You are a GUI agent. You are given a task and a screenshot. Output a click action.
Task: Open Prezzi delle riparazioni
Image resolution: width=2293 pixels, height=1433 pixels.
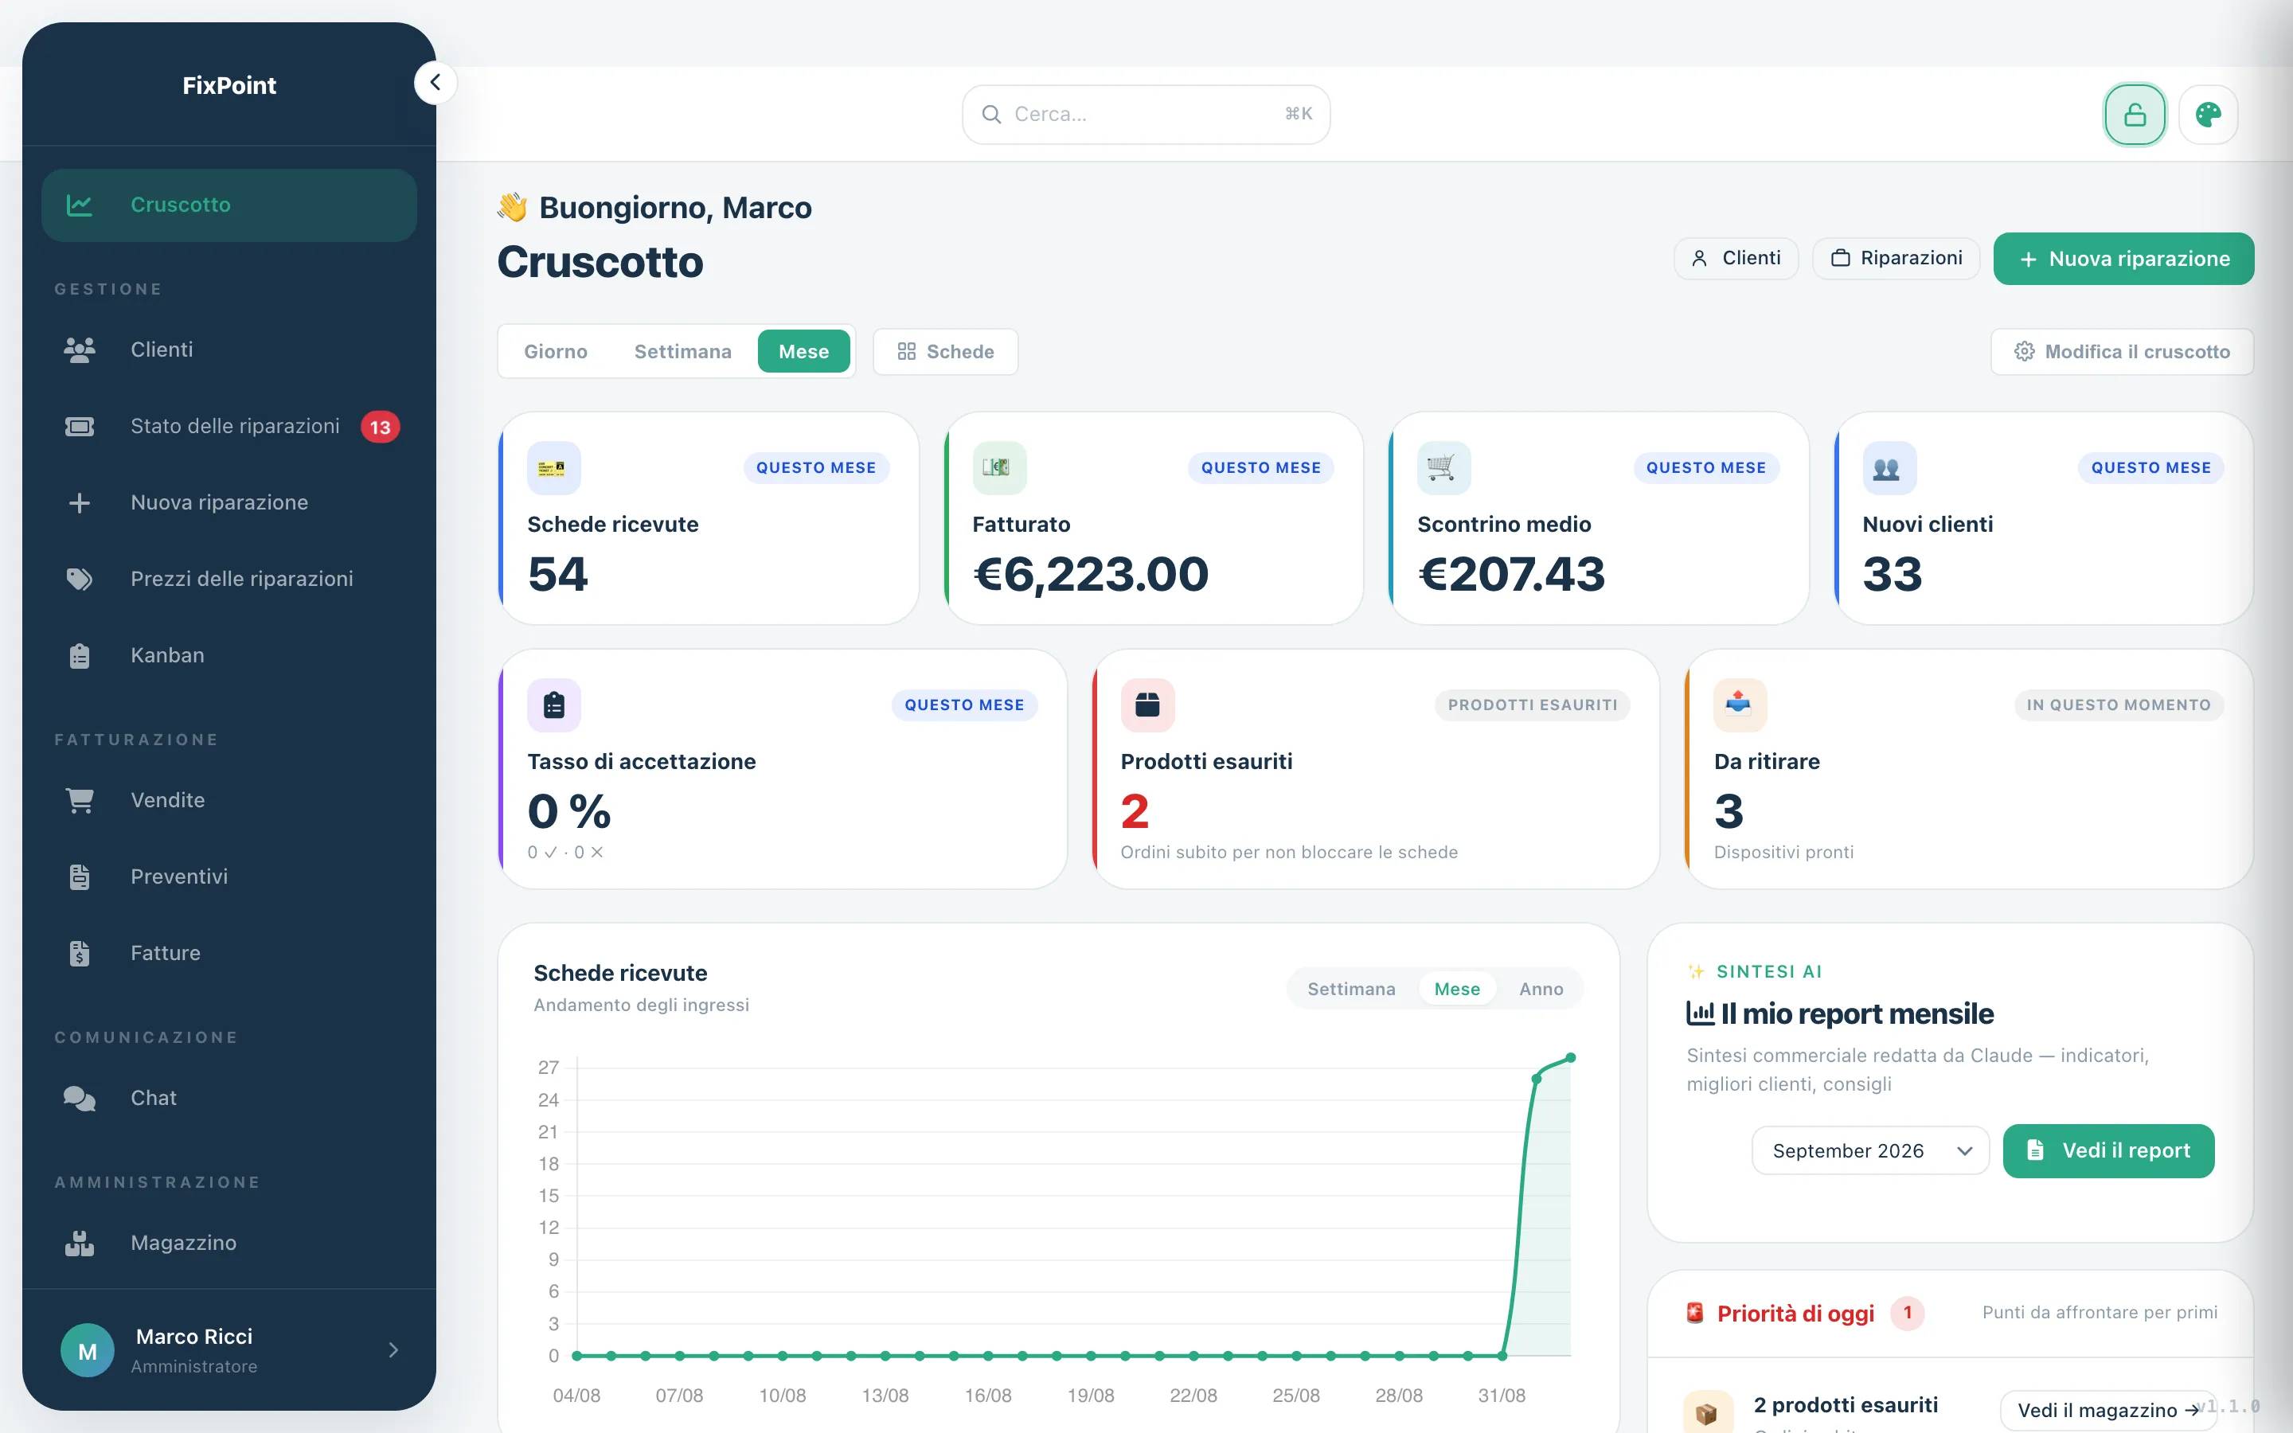pos(229,579)
